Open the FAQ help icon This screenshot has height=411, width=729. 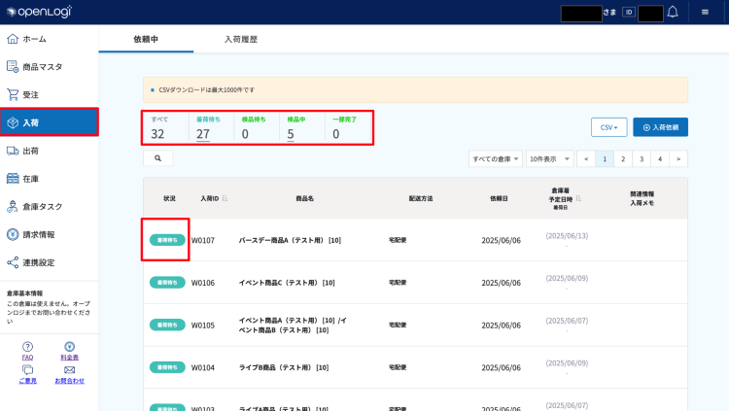coord(27,347)
